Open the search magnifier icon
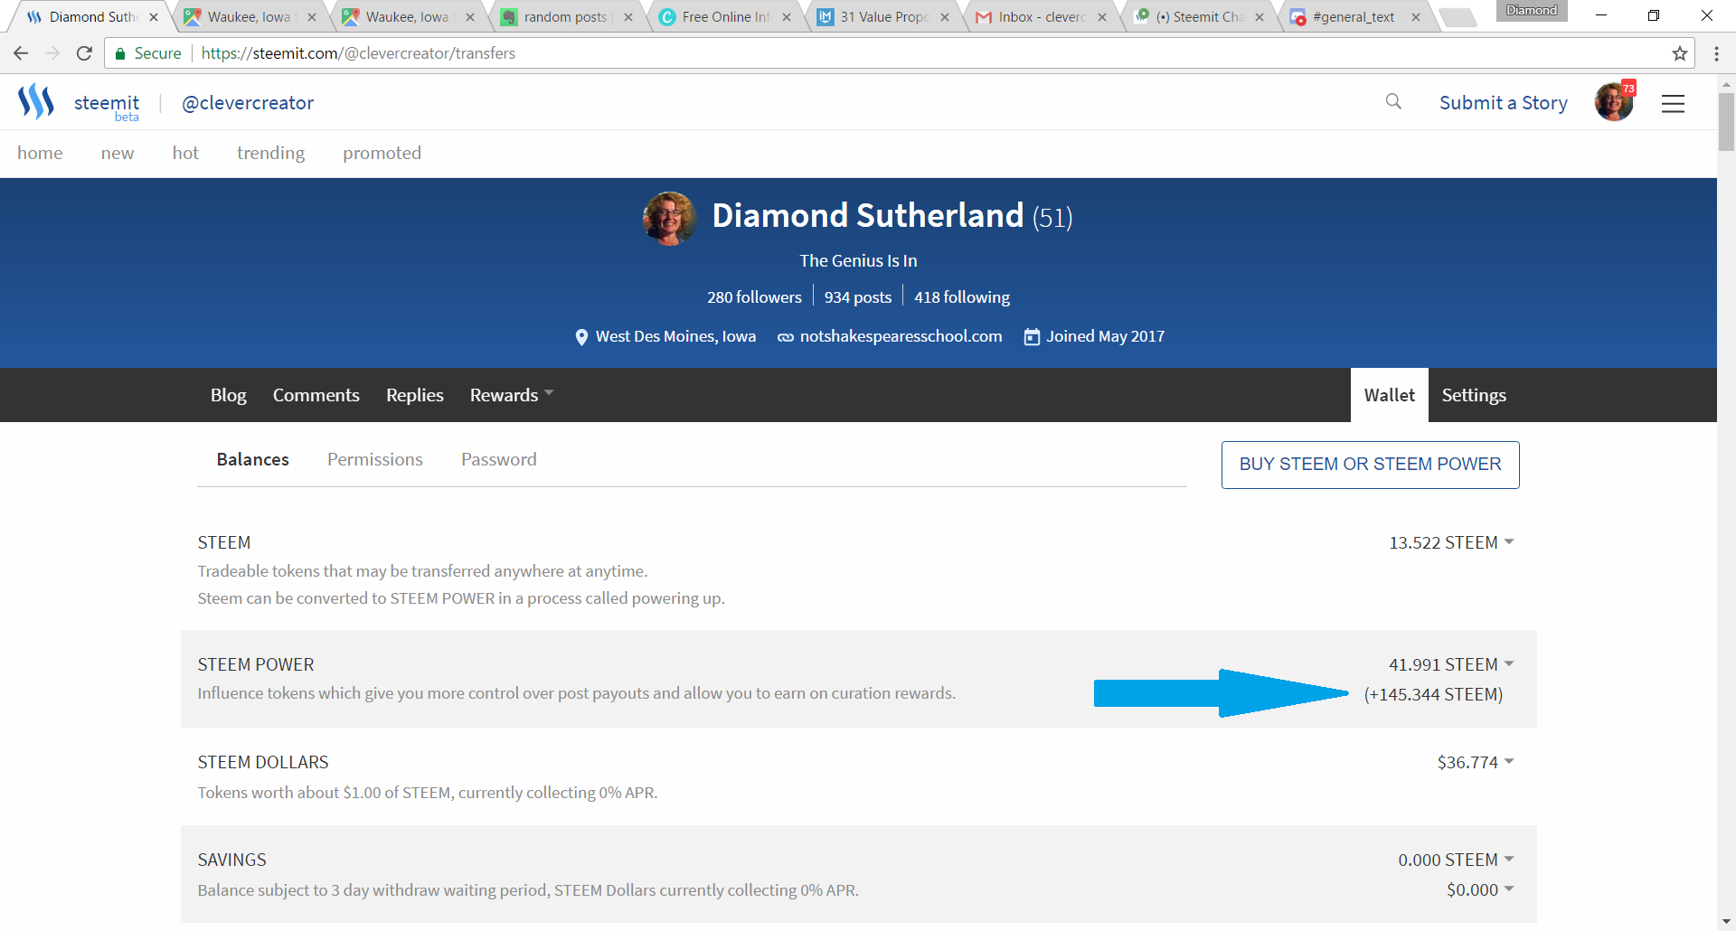 1393,102
